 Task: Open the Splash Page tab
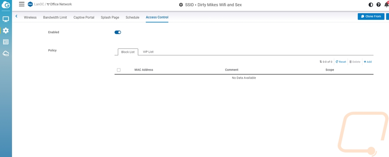(110, 17)
